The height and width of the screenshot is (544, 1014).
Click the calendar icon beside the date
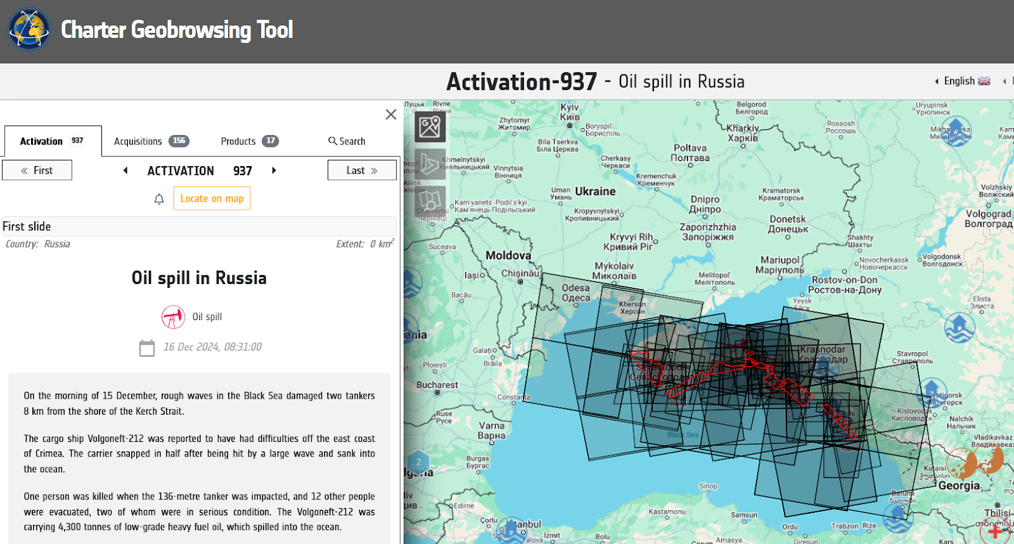click(x=147, y=348)
